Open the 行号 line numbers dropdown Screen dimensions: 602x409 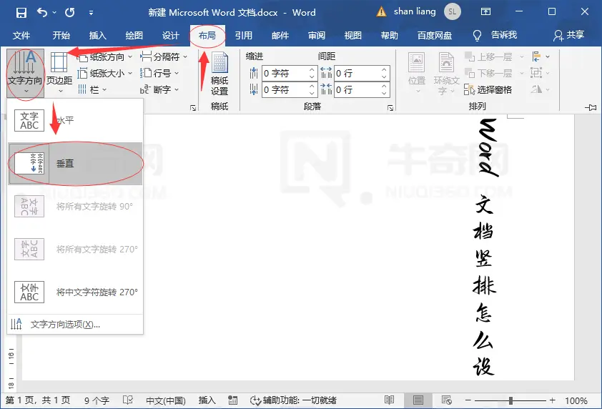(159, 73)
